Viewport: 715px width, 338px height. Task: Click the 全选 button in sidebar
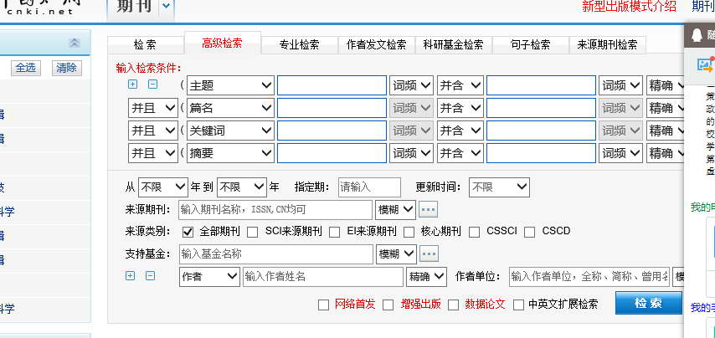(x=25, y=68)
